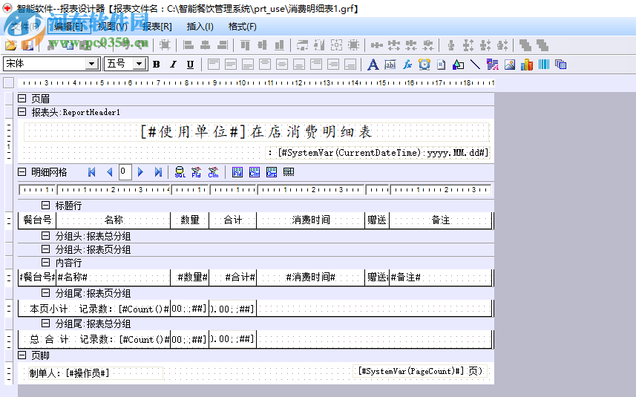Viewport: 636px width, 397px height.
Task: Click the ruler corner box at top-left
Action: 8,82
